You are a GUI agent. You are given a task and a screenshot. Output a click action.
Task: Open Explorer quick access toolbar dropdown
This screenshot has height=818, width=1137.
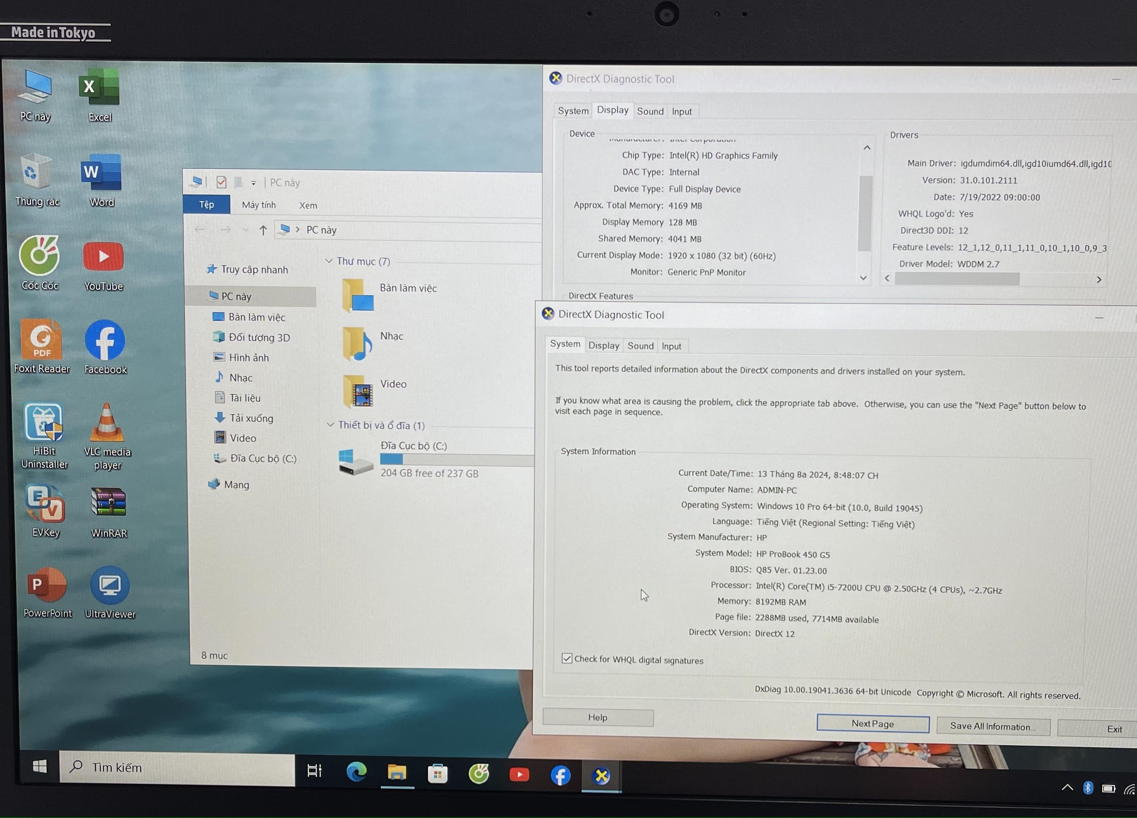254,183
